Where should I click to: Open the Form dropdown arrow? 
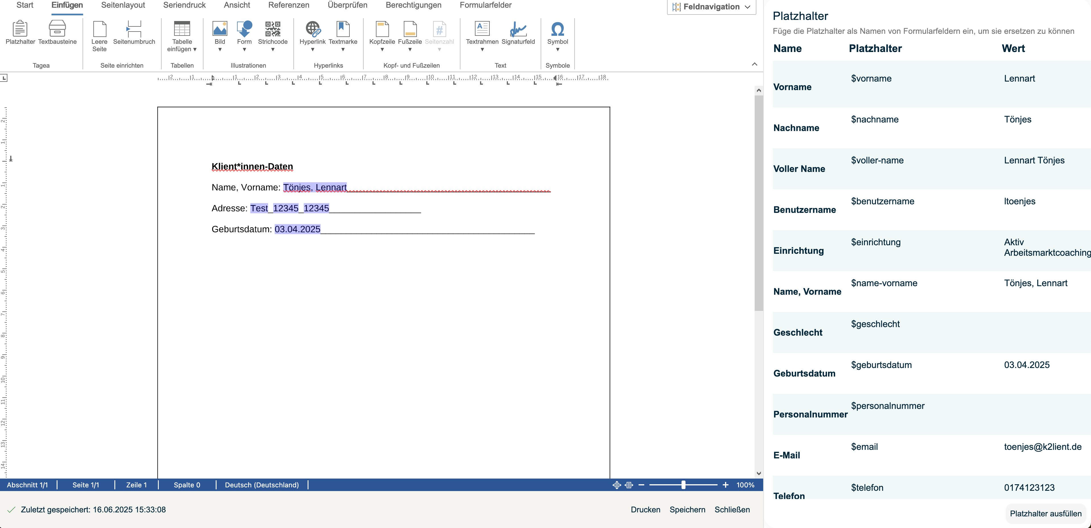244,49
